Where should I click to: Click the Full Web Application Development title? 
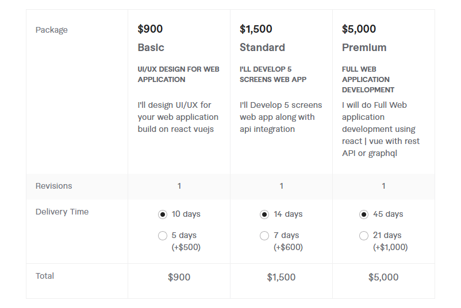pyautogui.click(x=368, y=80)
